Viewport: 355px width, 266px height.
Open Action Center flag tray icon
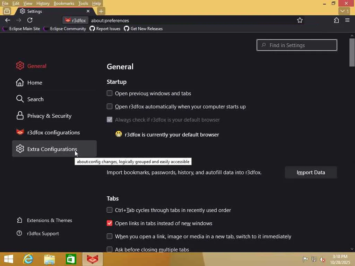(x=305, y=259)
